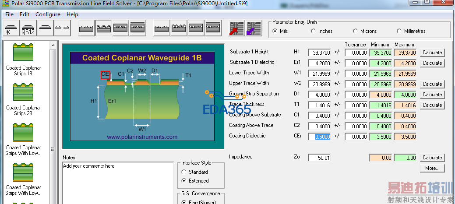Click the www.polarinstruments.com link in diagram
455x204 pixels.
(x=142, y=137)
